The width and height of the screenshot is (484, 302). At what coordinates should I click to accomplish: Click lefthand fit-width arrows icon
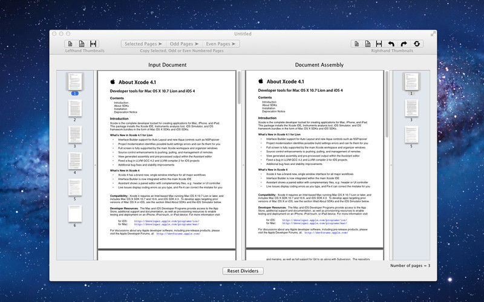coord(93,43)
